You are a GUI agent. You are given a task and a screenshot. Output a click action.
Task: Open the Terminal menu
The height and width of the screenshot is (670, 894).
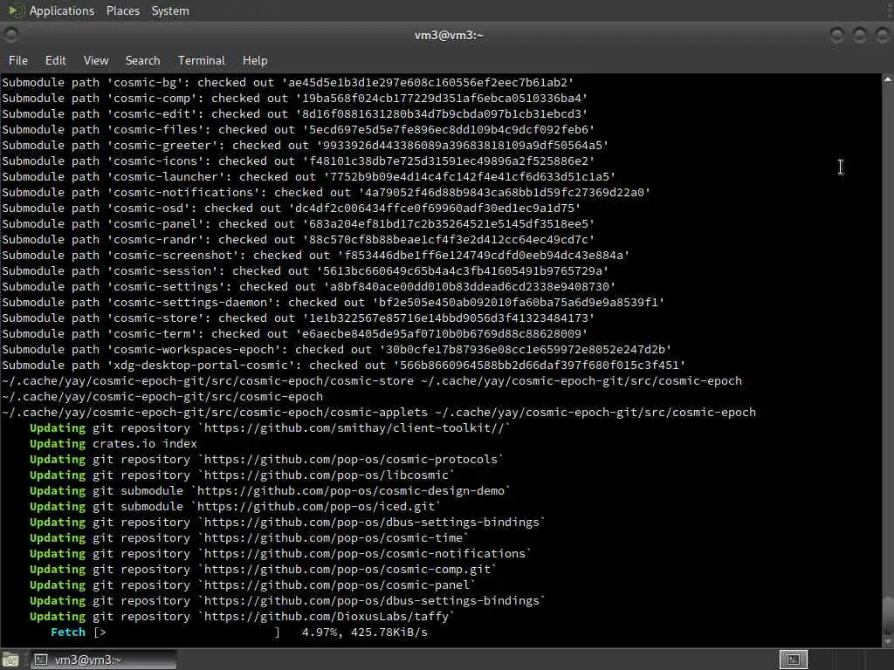[x=202, y=60]
